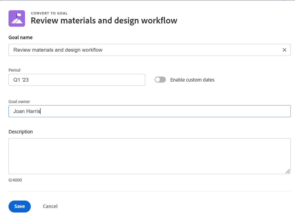The width and height of the screenshot is (295, 218).
Task: Toggle the Enable custom dates switch
Action: click(x=160, y=80)
